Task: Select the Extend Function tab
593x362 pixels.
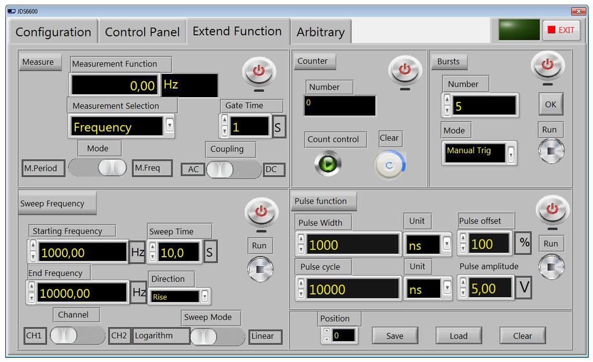Action: pyautogui.click(x=237, y=31)
